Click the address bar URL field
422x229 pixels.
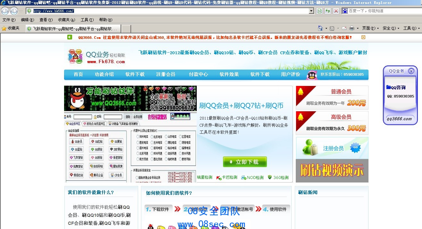(x=170, y=11)
